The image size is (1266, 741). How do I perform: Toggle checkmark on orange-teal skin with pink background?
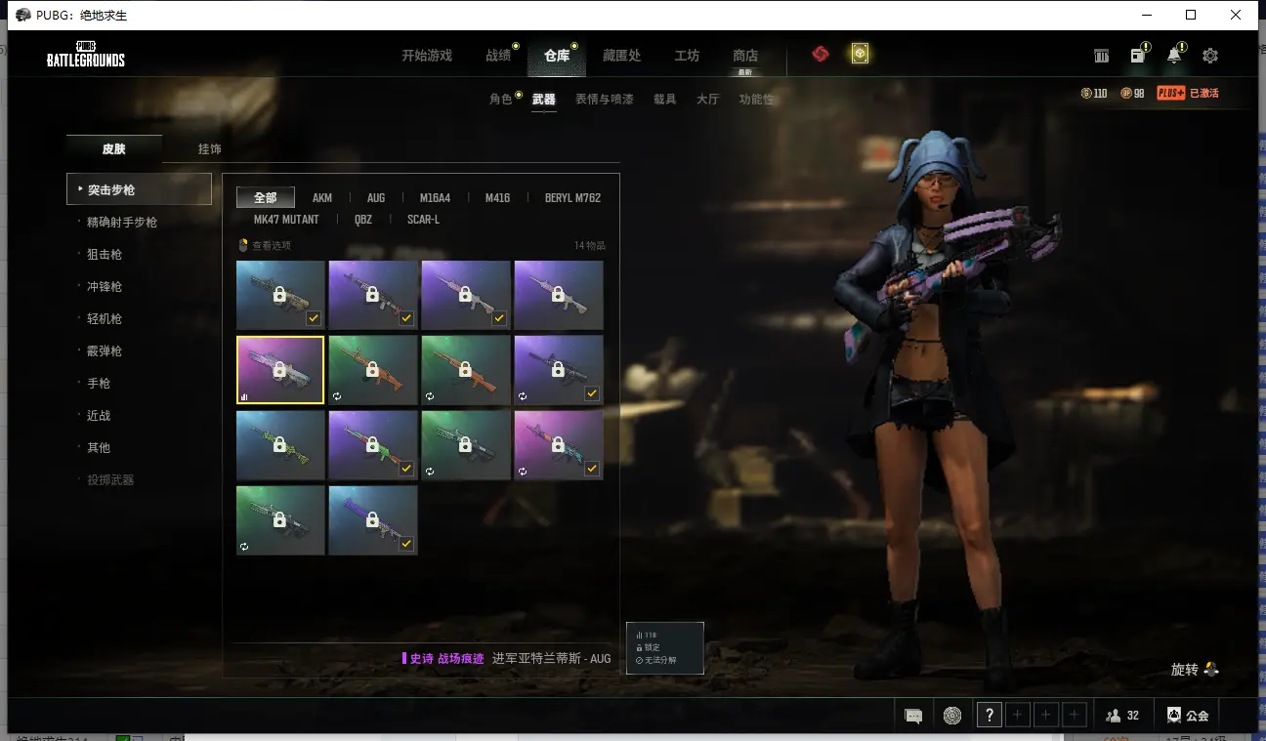coord(592,469)
